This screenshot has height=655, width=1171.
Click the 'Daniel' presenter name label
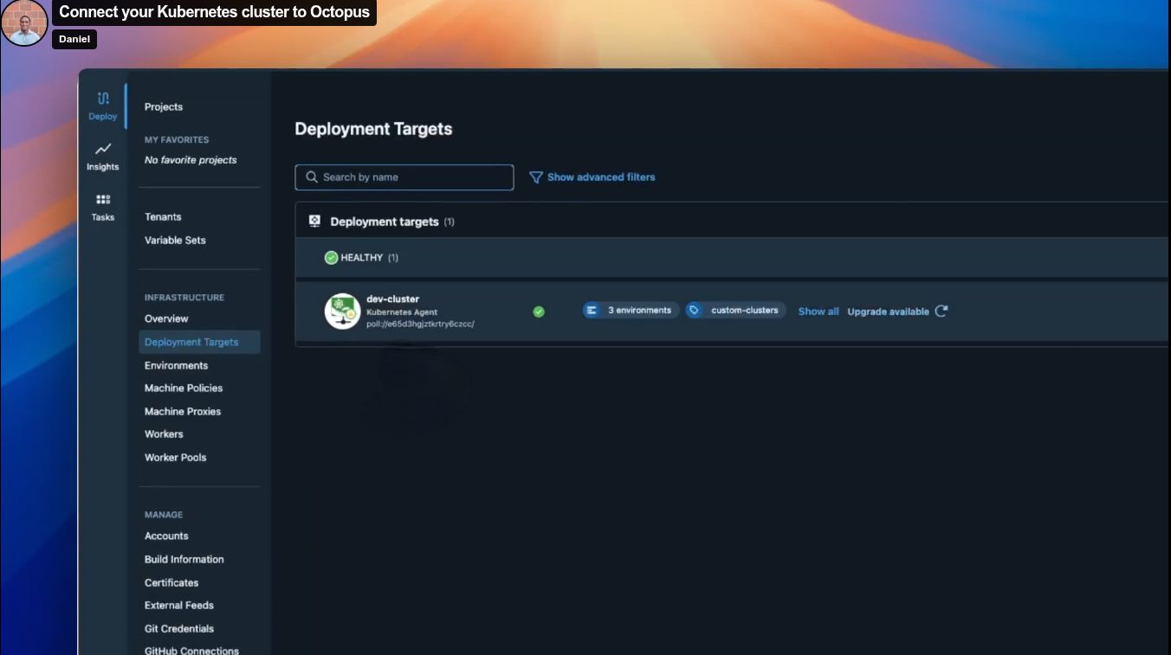[74, 39]
